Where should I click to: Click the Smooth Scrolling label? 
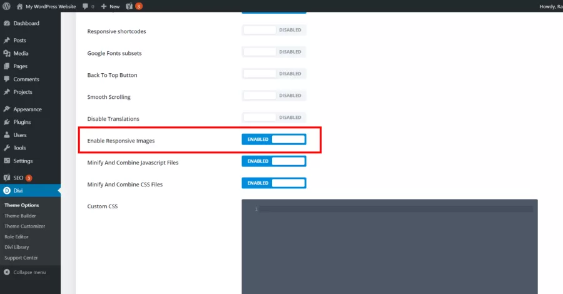click(109, 97)
